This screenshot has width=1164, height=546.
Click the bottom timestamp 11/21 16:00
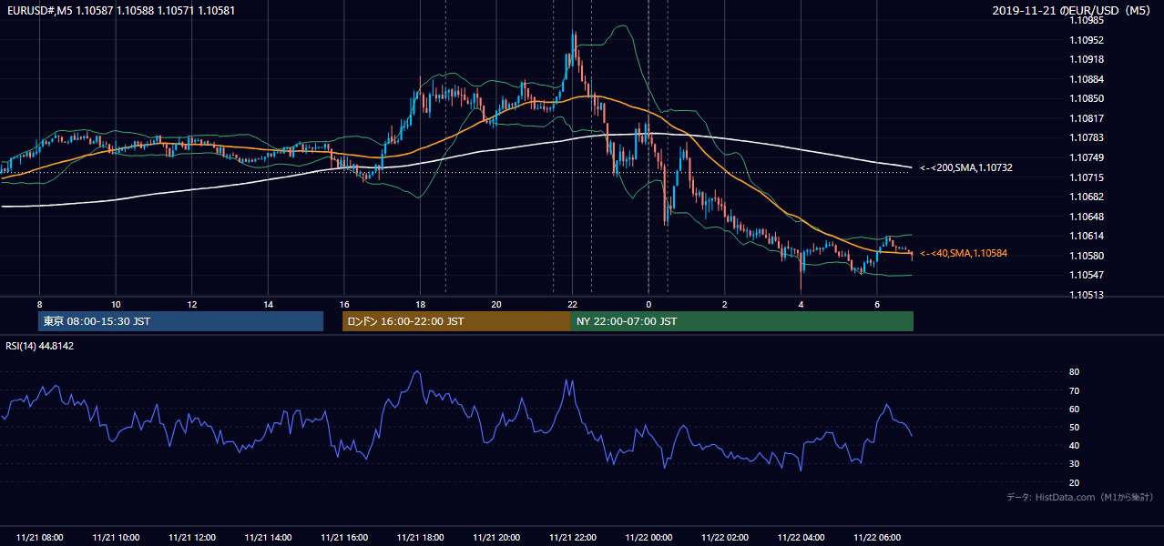coord(344,538)
